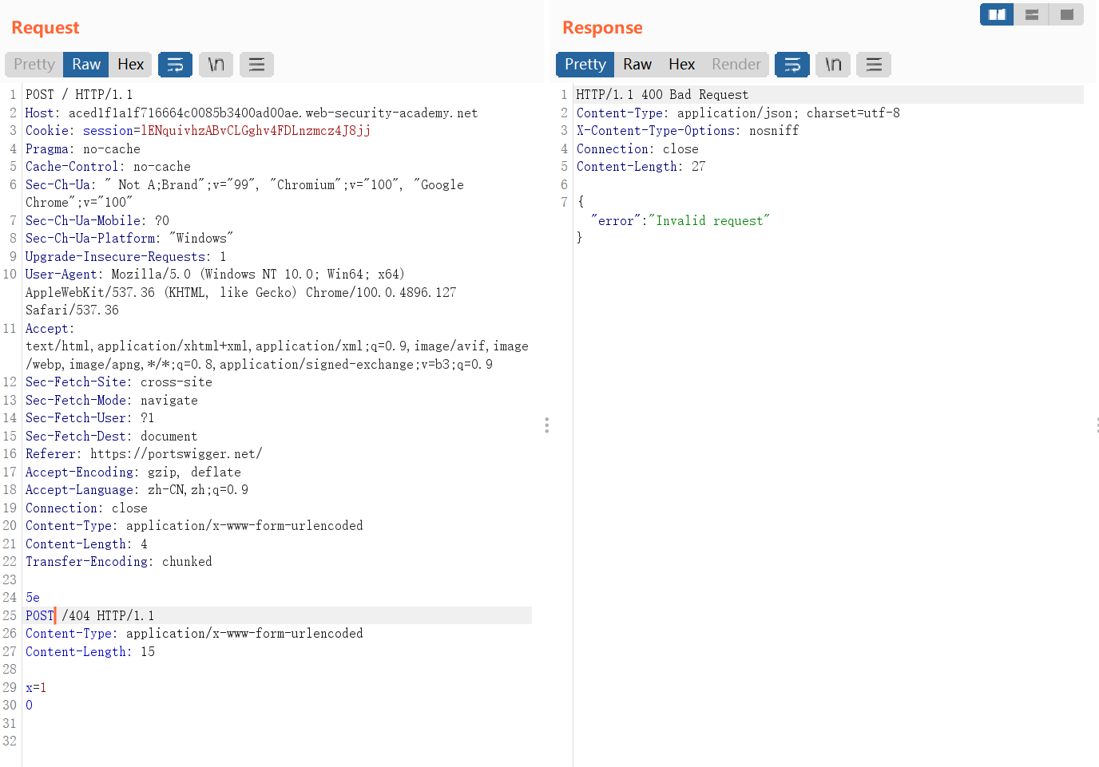Select the Render tab in Response

point(736,65)
